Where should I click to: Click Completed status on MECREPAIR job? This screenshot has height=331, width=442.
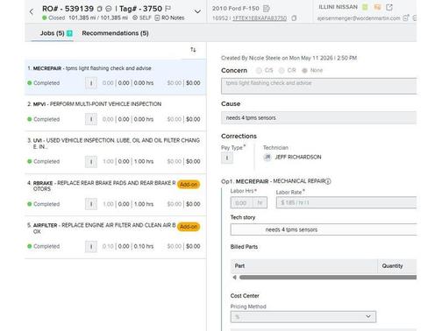[44, 83]
